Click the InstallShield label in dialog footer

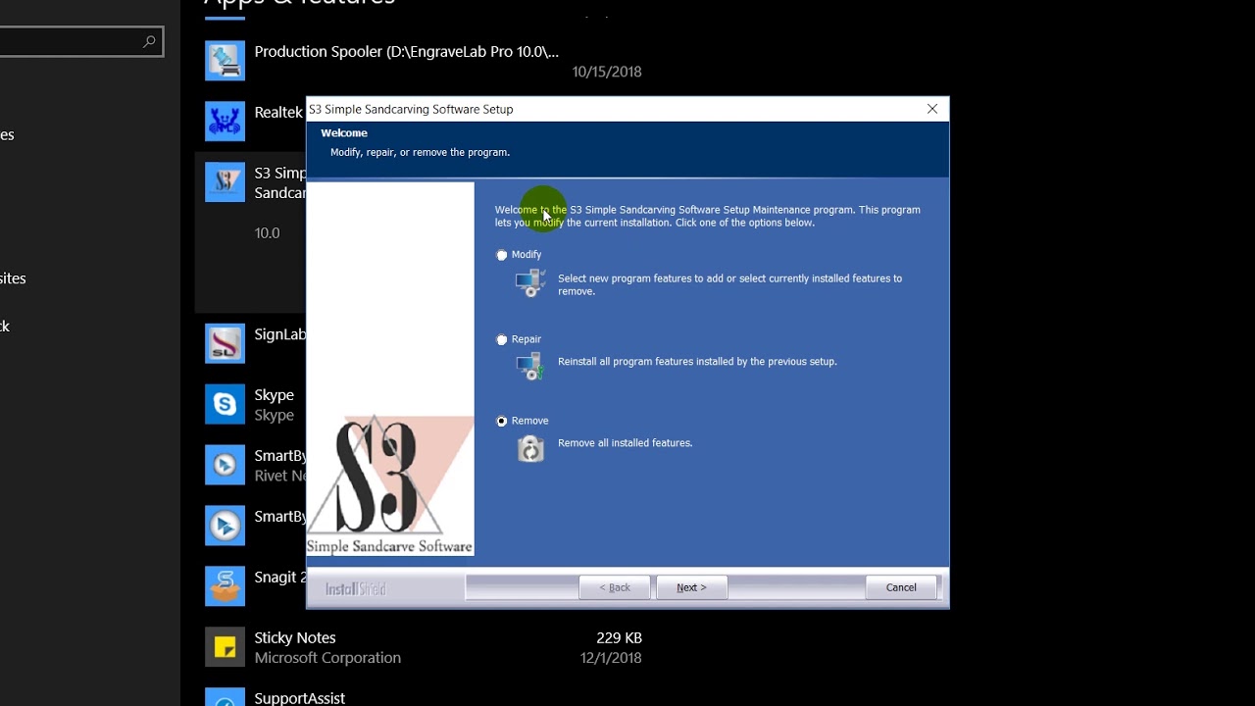pyautogui.click(x=356, y=589)
